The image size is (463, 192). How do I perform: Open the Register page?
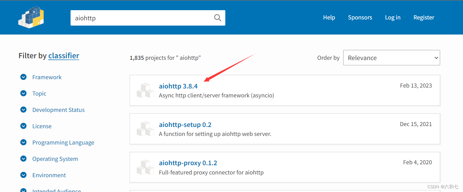[424, 18]
